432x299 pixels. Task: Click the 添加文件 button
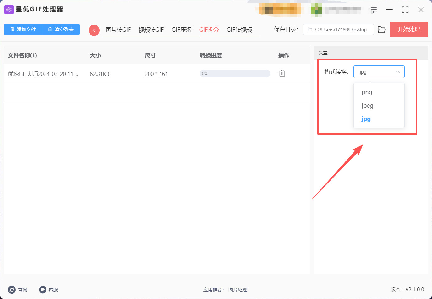(23, 29)
